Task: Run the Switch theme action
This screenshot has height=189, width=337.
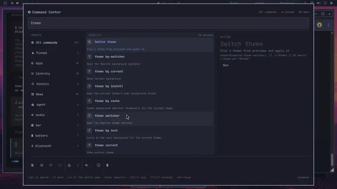Action: (x=226, y=65)
